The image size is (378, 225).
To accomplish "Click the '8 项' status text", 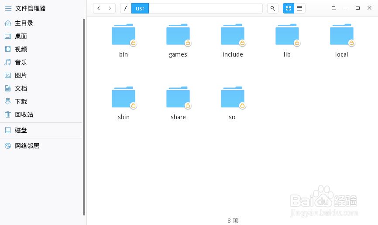I will coord(233,221).
